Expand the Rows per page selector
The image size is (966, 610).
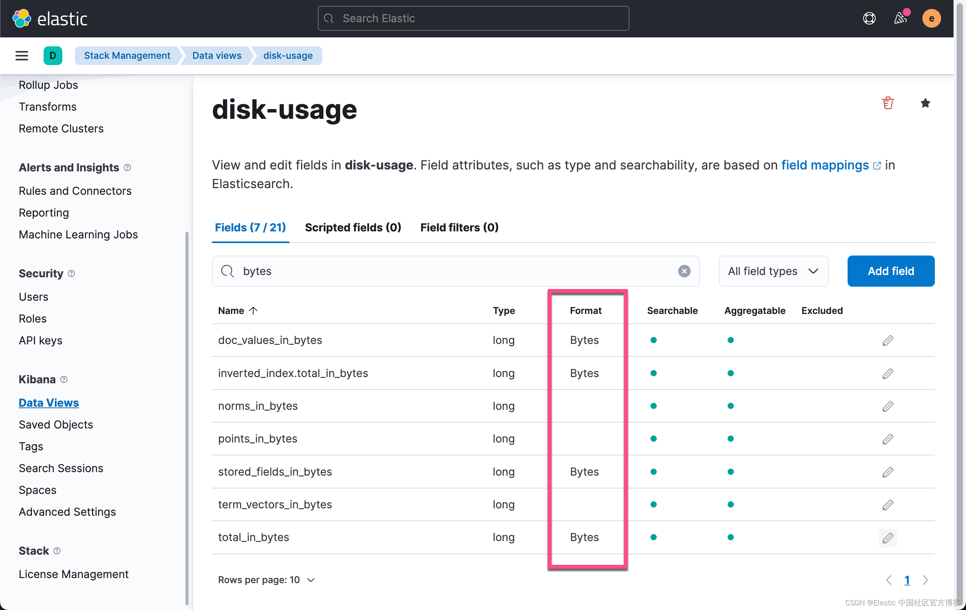266,580
